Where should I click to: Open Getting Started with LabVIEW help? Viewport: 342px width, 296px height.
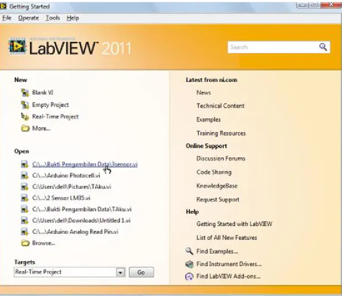click(234, 224)
